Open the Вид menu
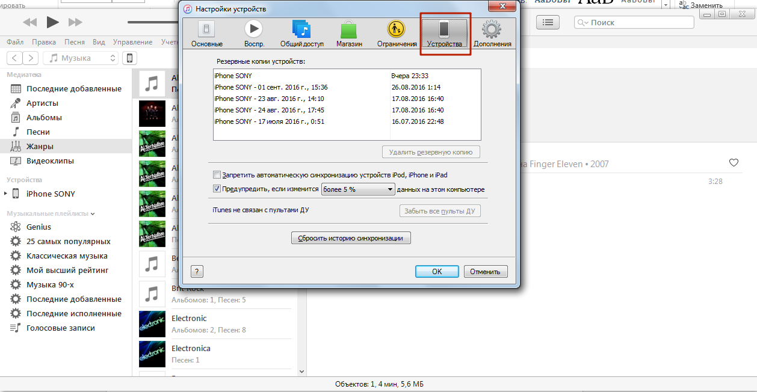 pos(99,42)
